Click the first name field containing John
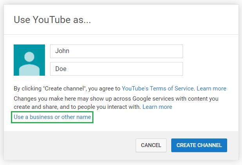Viewport: 242px width, 165px height. click(116, 51)
